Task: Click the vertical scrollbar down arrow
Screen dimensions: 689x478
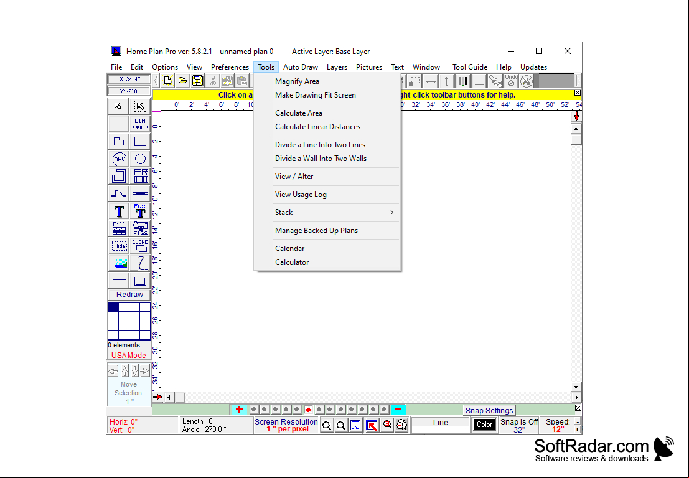Action: pyautogui.click(x=576, y=387)
